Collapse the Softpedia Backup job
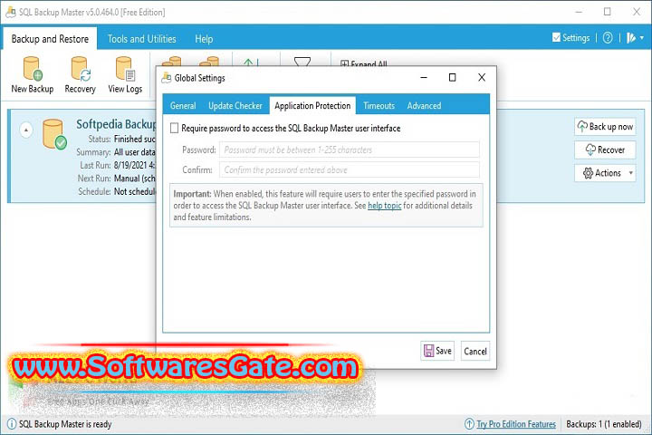 (25, 130)
